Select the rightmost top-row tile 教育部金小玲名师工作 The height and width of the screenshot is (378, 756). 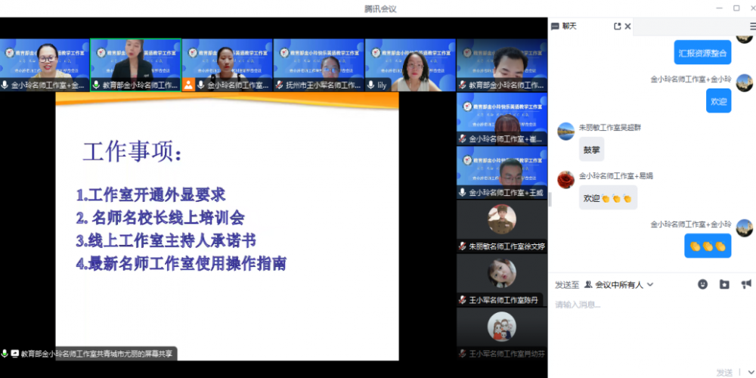tap(502, 65)
